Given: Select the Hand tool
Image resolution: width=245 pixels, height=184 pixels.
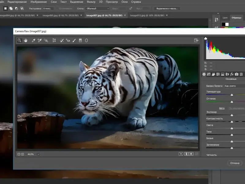Looking at the screenshot, I should coord(26,40).
